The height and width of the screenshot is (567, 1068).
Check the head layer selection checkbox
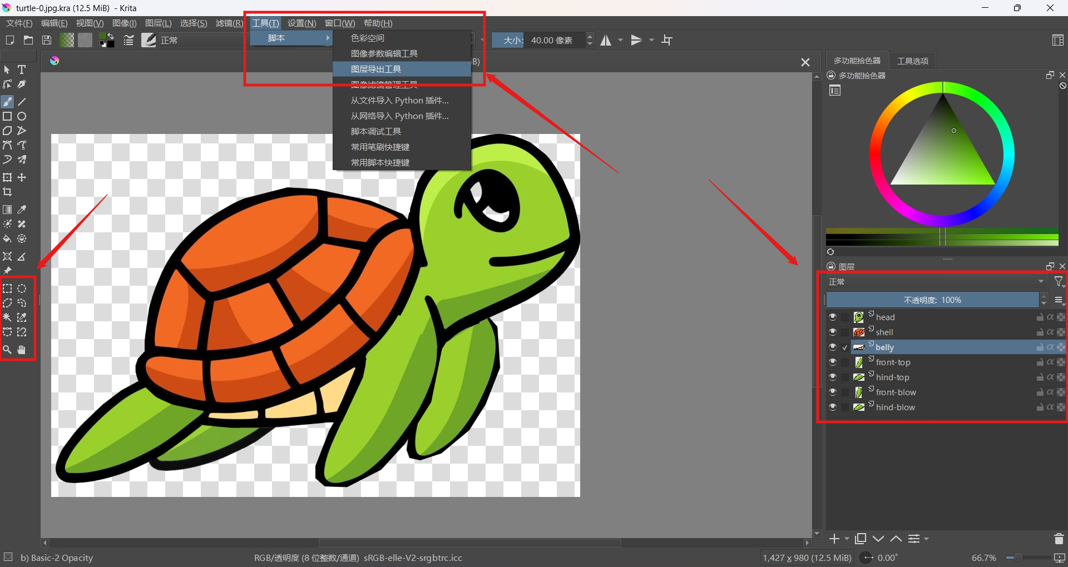click(845, 317)
